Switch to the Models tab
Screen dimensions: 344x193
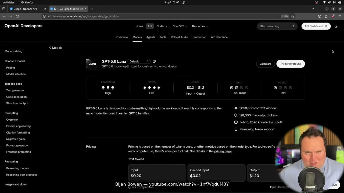pos(137,37)
